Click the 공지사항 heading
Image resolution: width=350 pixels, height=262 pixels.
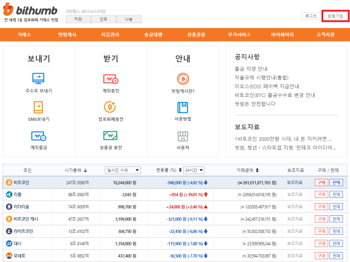(x=247, y=57)
